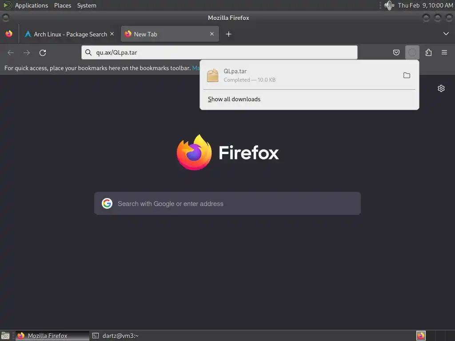The width and height of the screenshot is (455, 341).
Task: Show QLpa.tar in its containing folder
Action: [407, 75]
